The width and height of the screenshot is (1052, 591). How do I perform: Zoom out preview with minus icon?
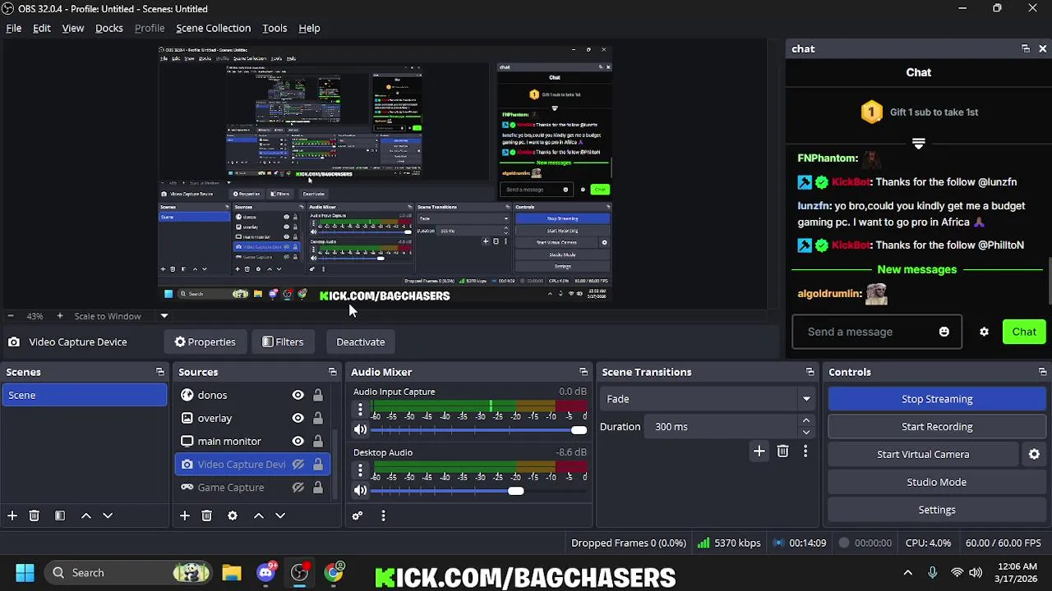pyautogui.click(x=10, y=316)
